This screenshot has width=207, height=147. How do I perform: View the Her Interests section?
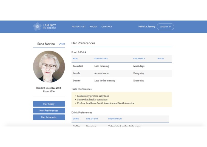(49, 117)
